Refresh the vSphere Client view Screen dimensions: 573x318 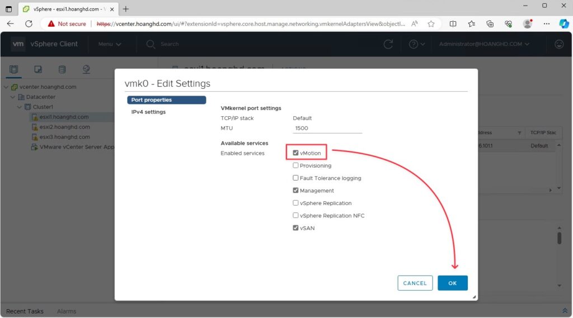[x=388, y=44]
